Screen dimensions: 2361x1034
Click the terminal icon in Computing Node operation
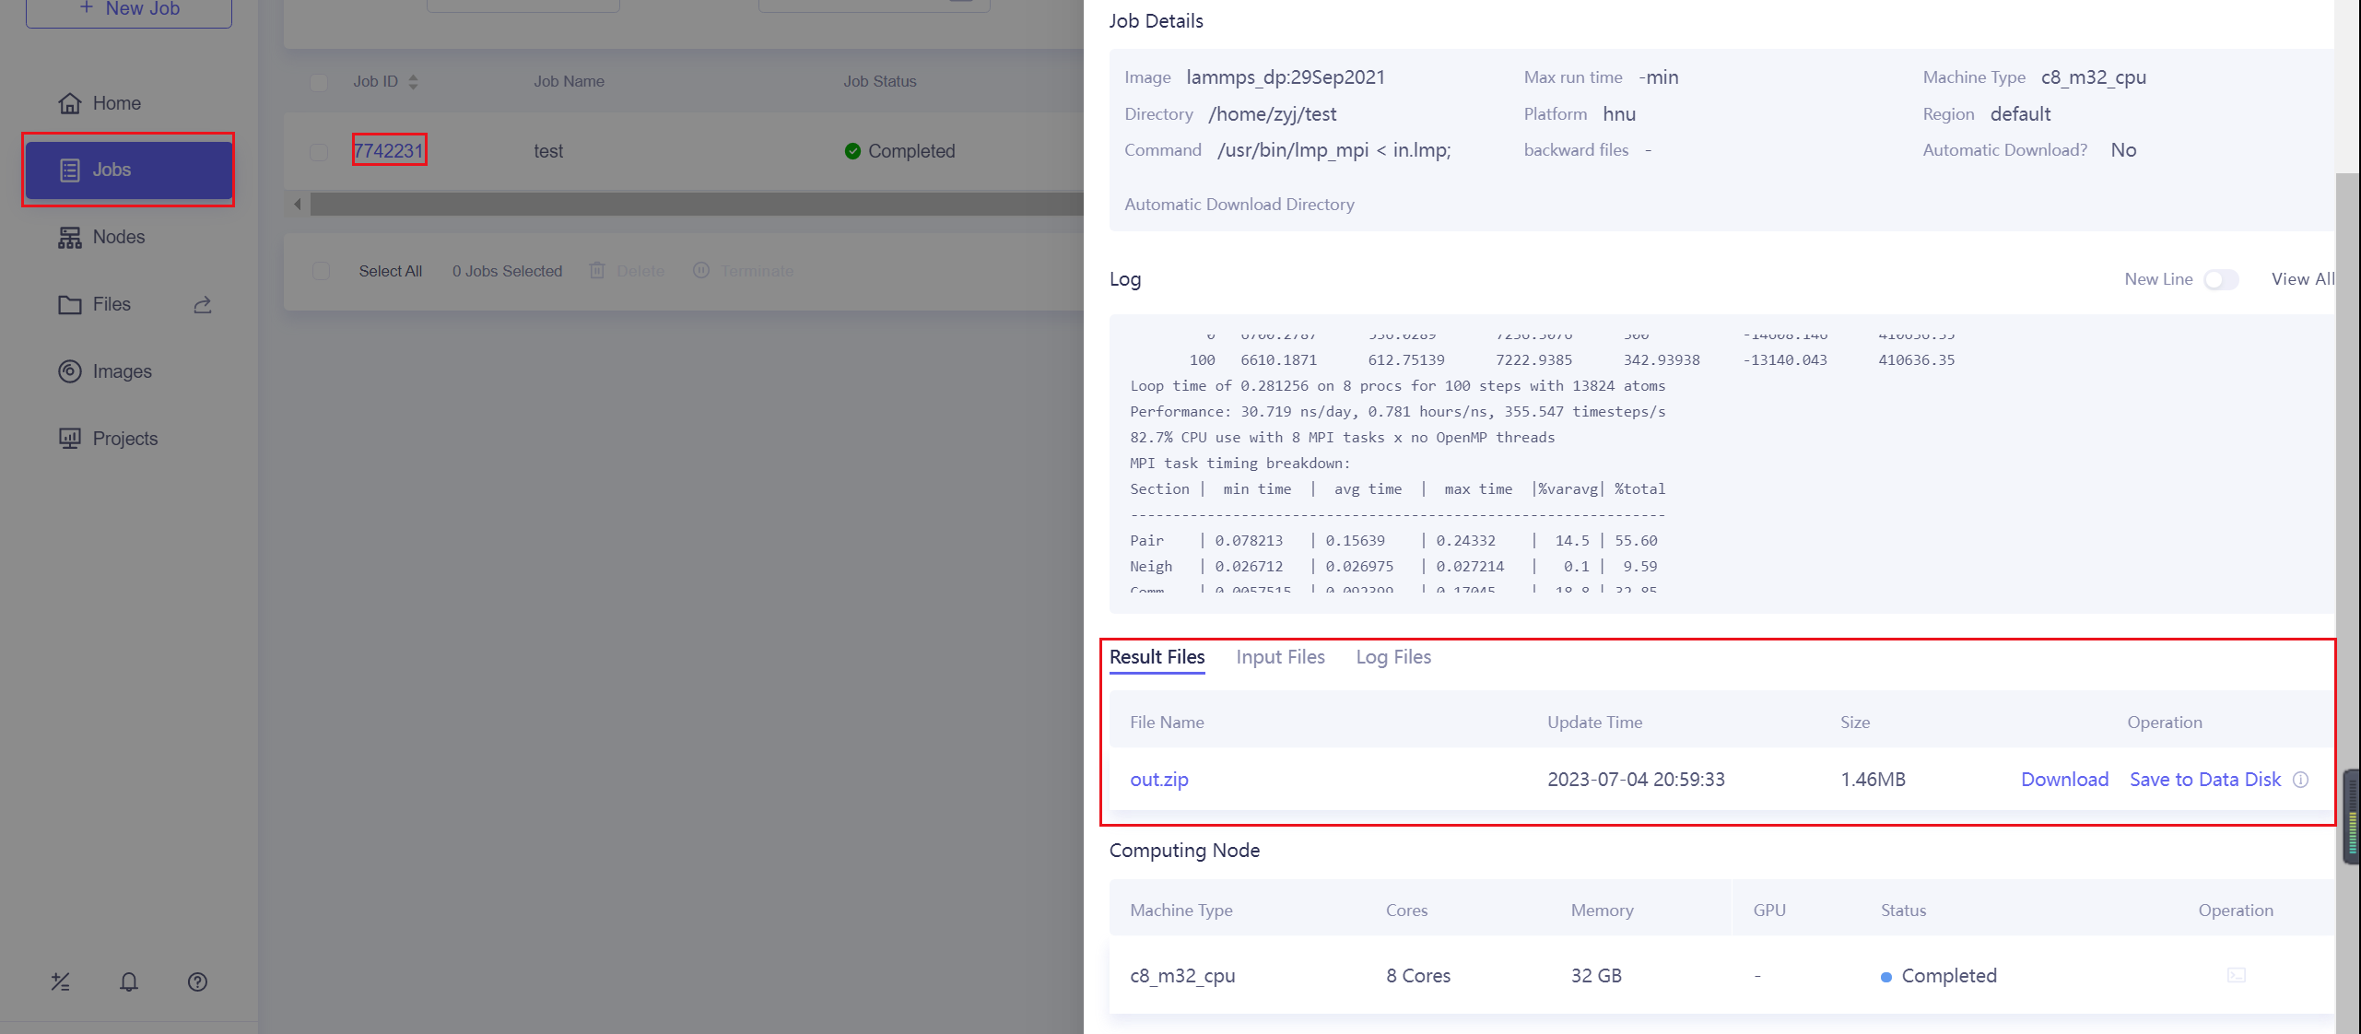point(2237,975)
